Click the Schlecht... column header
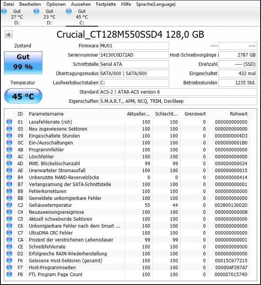This screenshot has width=261, height=285. [x=166, y=114]
